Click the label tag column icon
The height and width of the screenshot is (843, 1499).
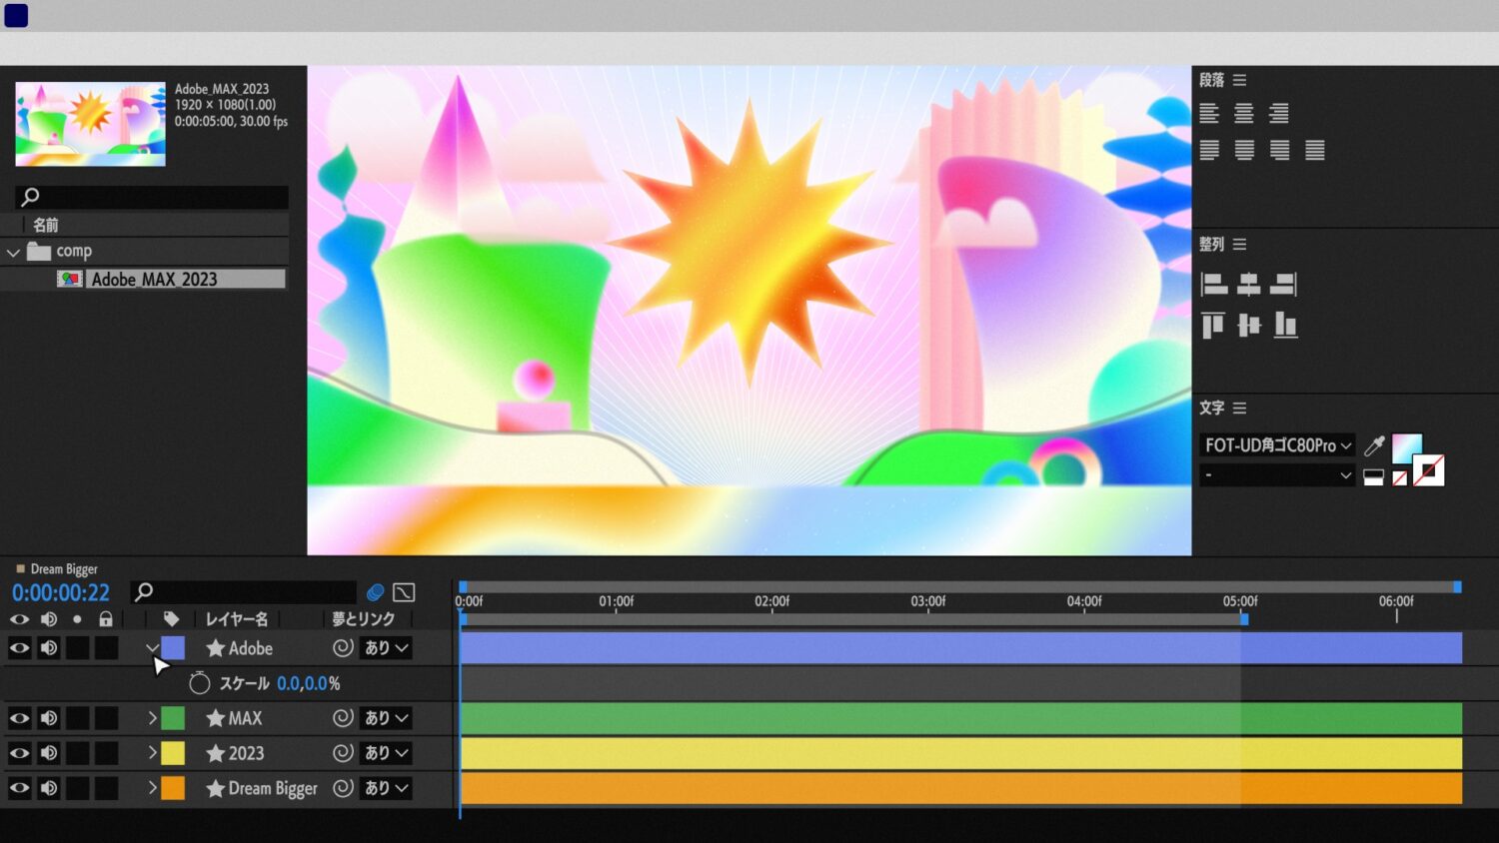(x=171, y=619)
